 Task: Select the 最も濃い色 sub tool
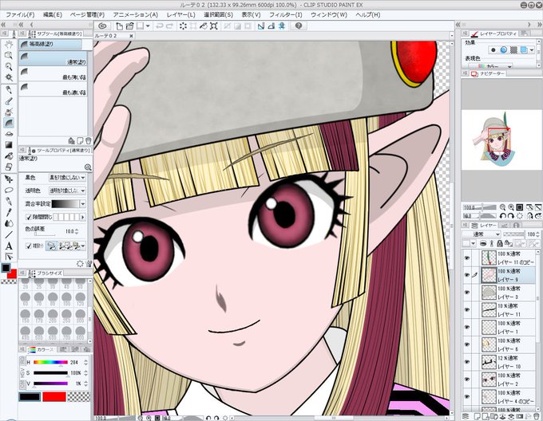(x=53, y=89)
